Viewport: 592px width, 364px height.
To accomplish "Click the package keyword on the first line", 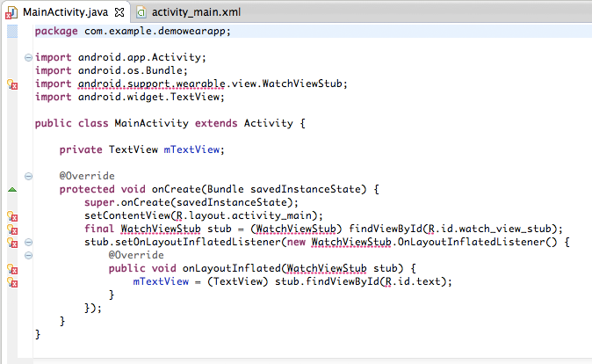I will click(x=56, y=31).
